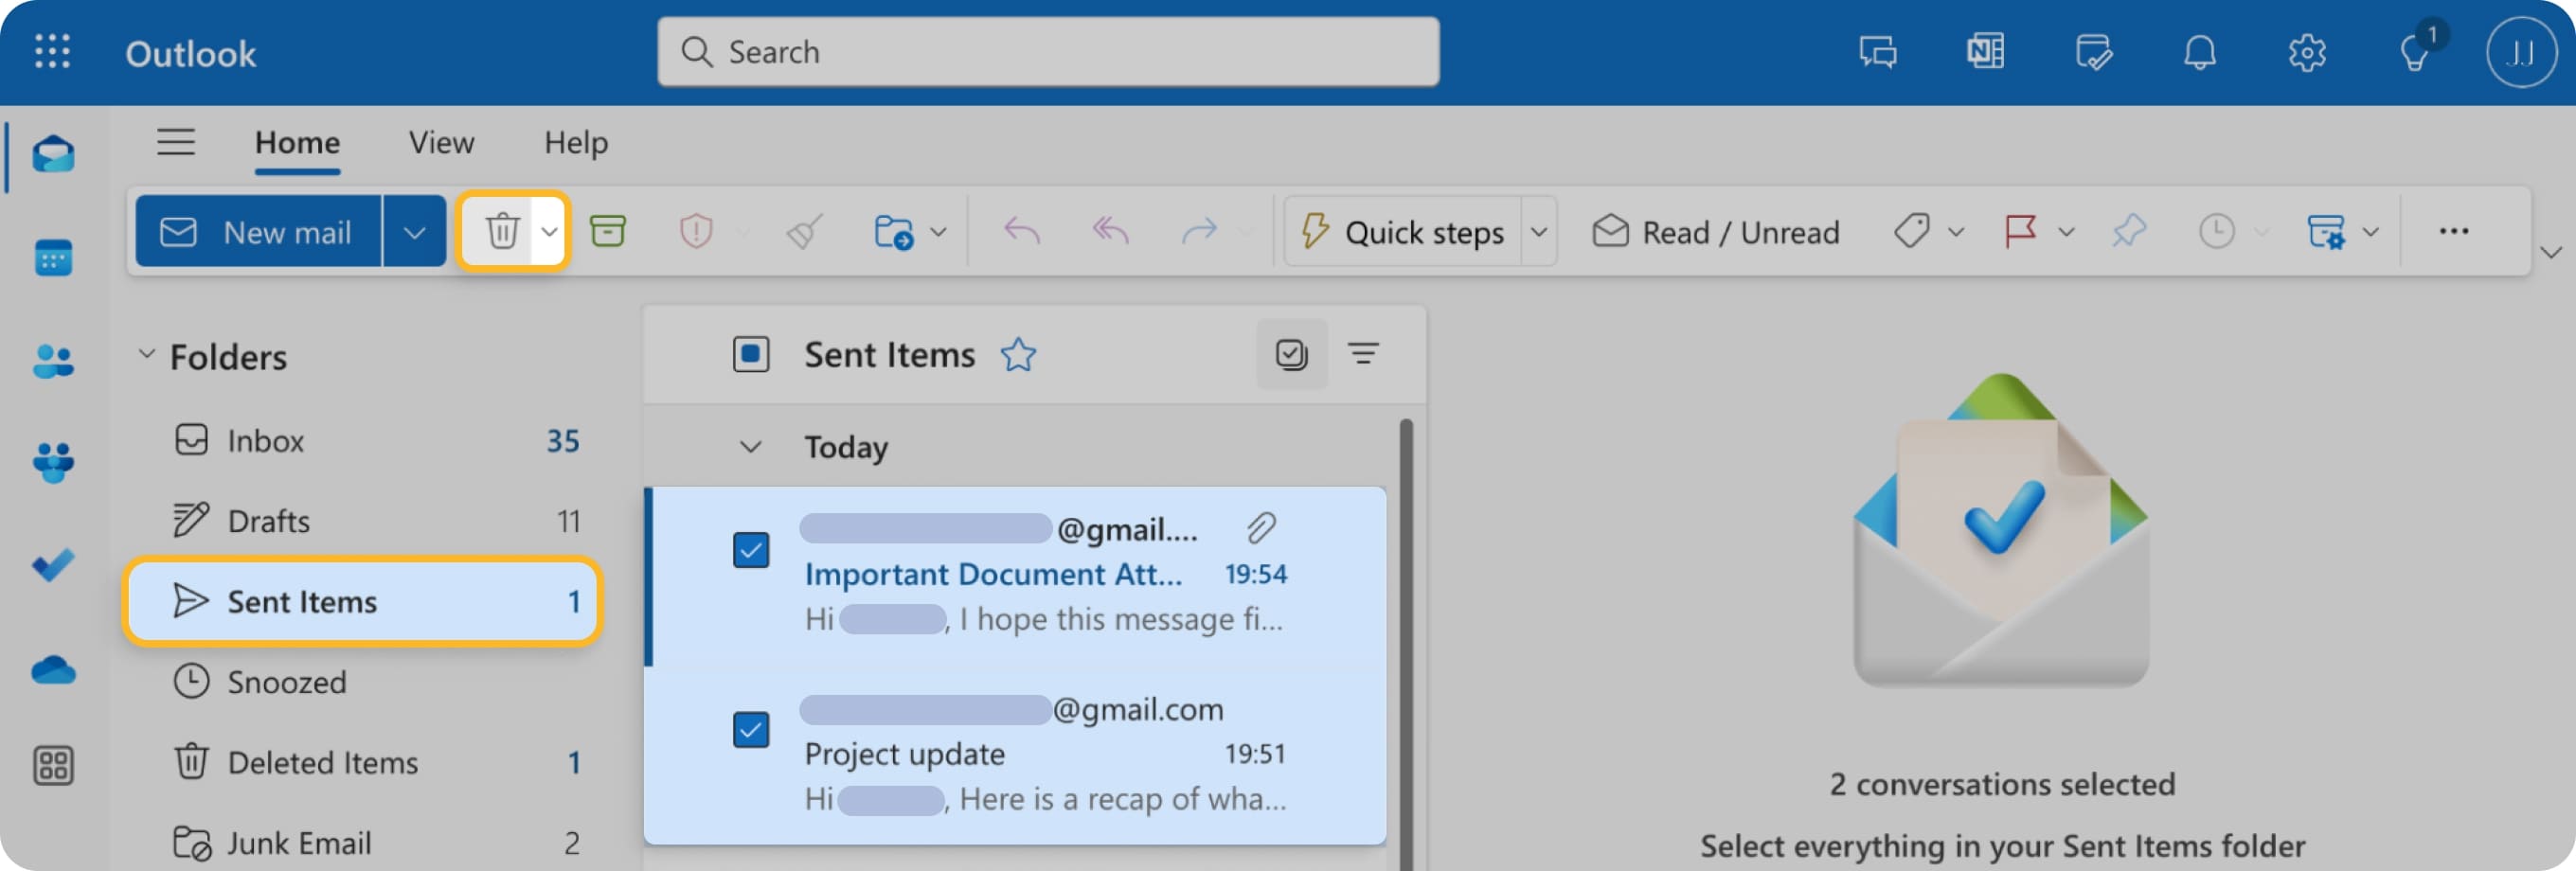The width and height of the screenshot is (2576, 871).
Task: Open Outlook Settings via the gear icon
Action: [x=2307, y=52]
